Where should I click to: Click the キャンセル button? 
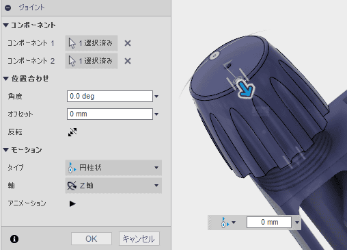(x=139, y=239)
